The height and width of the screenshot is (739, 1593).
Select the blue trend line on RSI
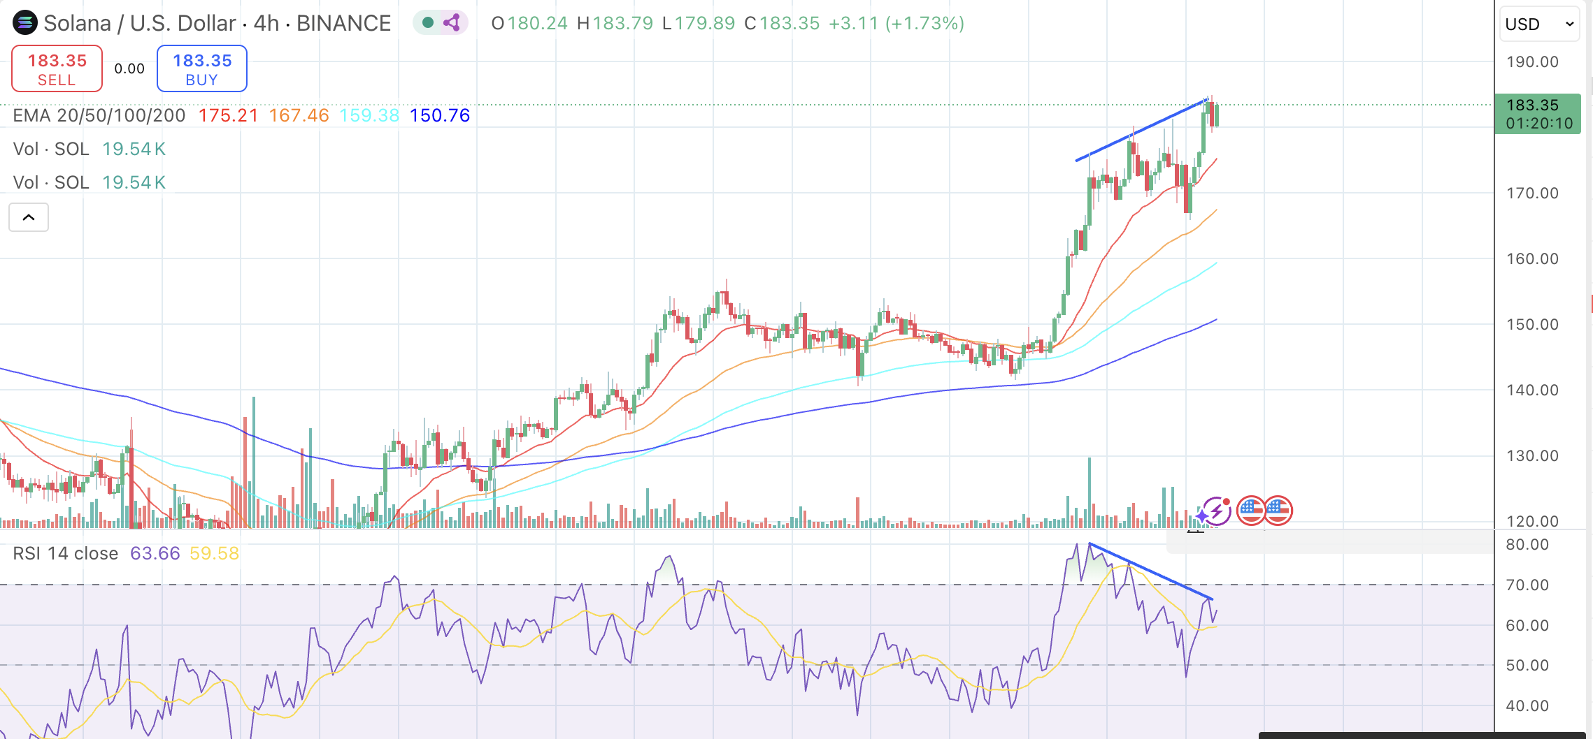click(x=1150, y=571)
